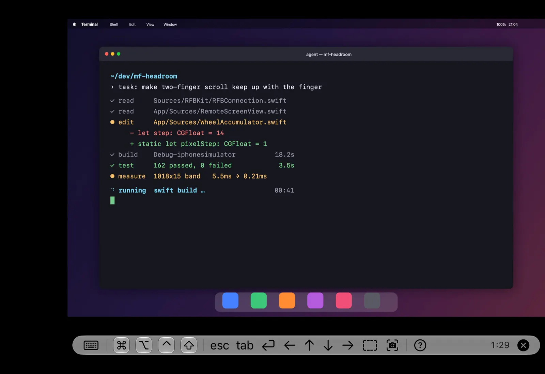Viewport: 545px width, 374px height.
Task: Click the purple dock app icon
Action: tap(315, 300)
